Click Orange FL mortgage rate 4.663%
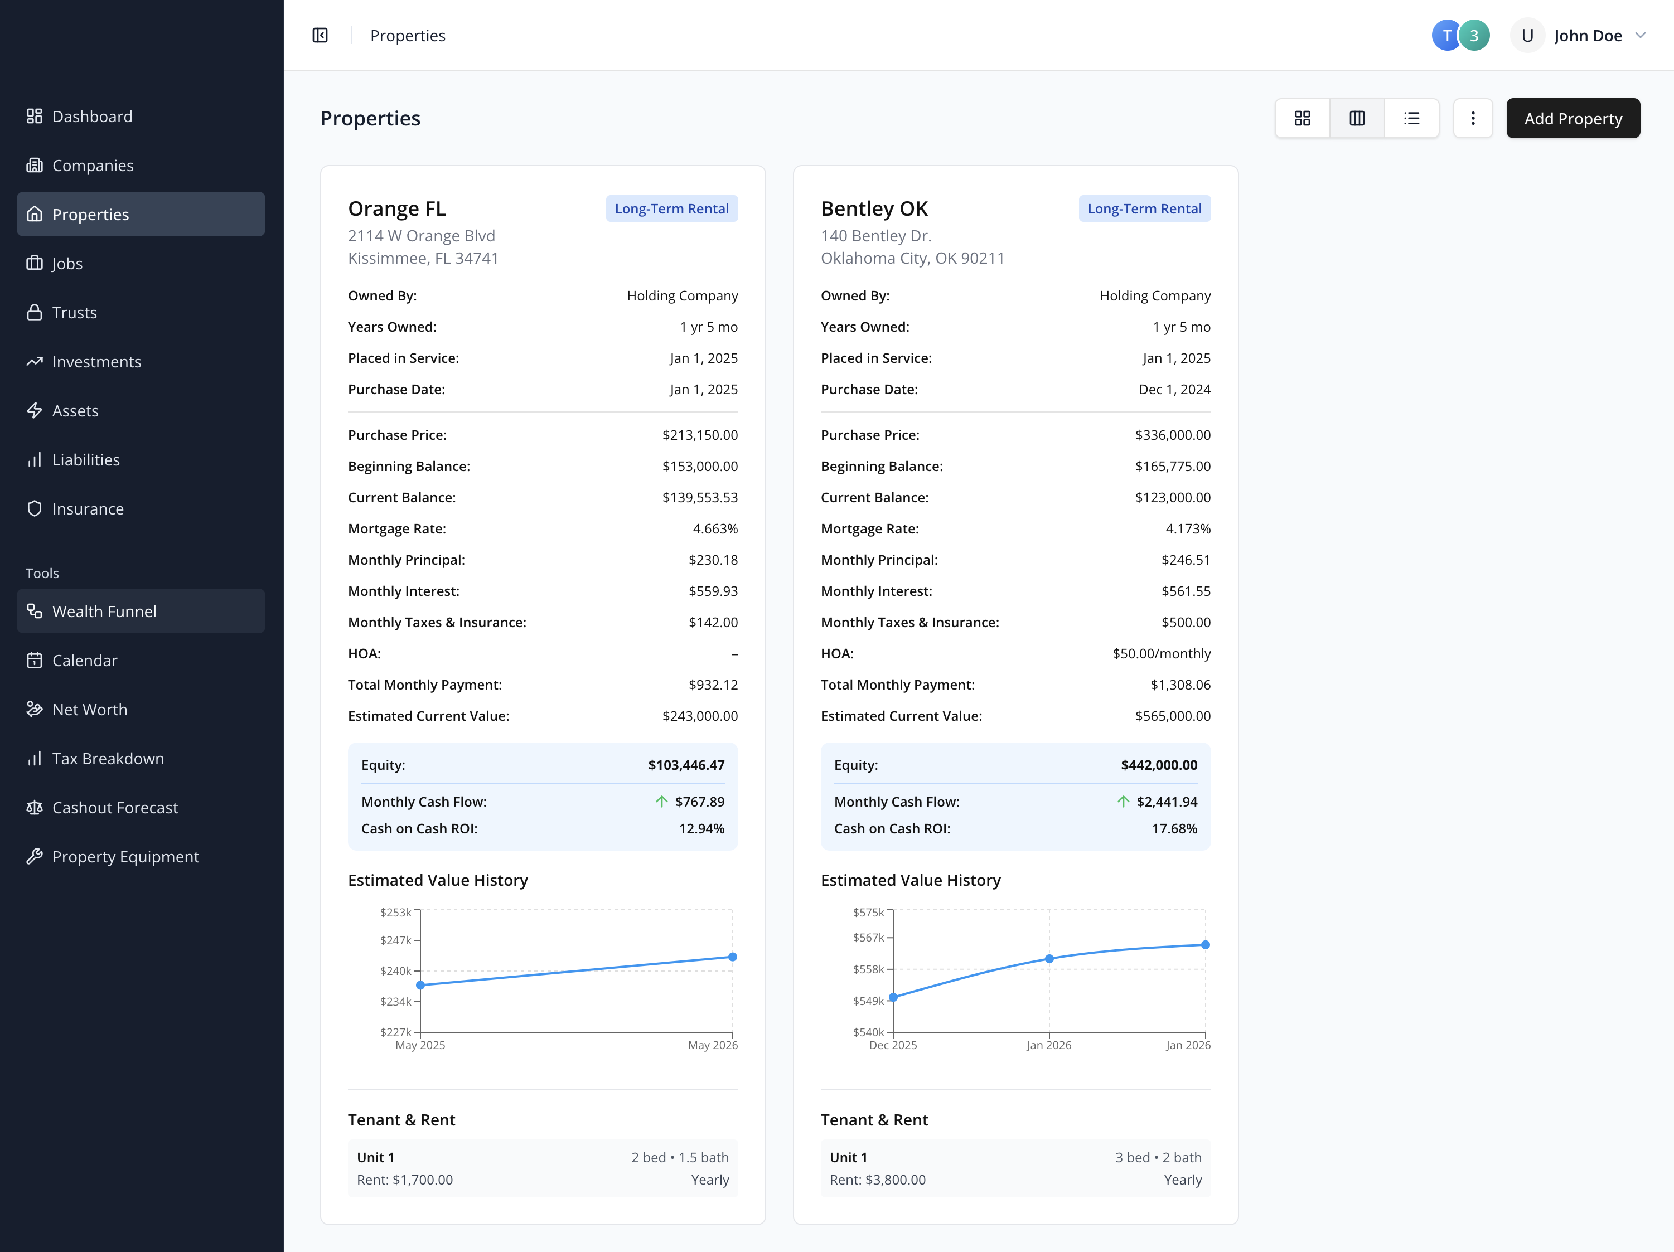1674x1252 pixels. (x=715, y=529)
